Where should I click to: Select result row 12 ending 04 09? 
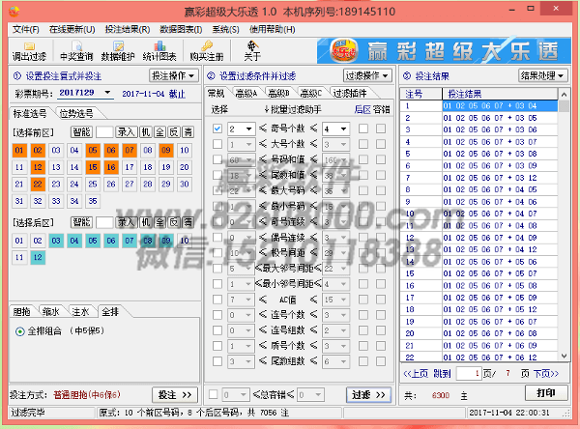[479, 238]
